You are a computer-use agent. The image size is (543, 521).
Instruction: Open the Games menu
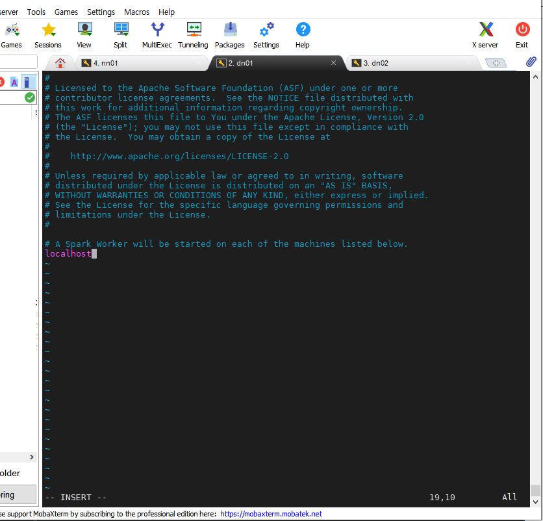coord(66,12)
